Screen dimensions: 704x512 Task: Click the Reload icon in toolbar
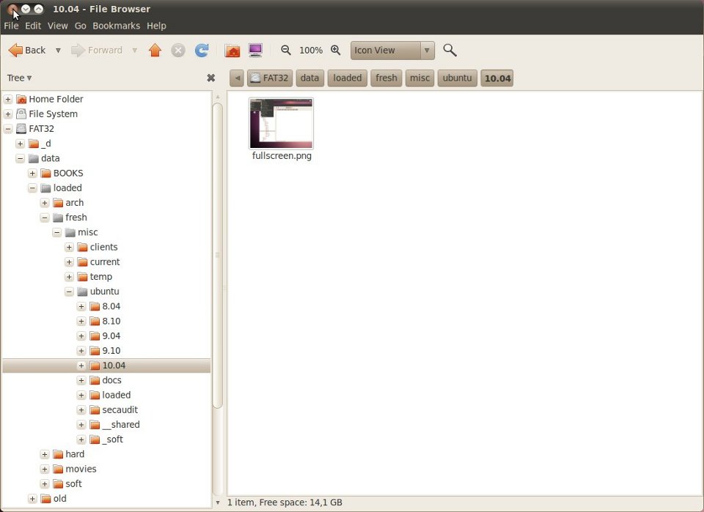[x=202, y=51]
